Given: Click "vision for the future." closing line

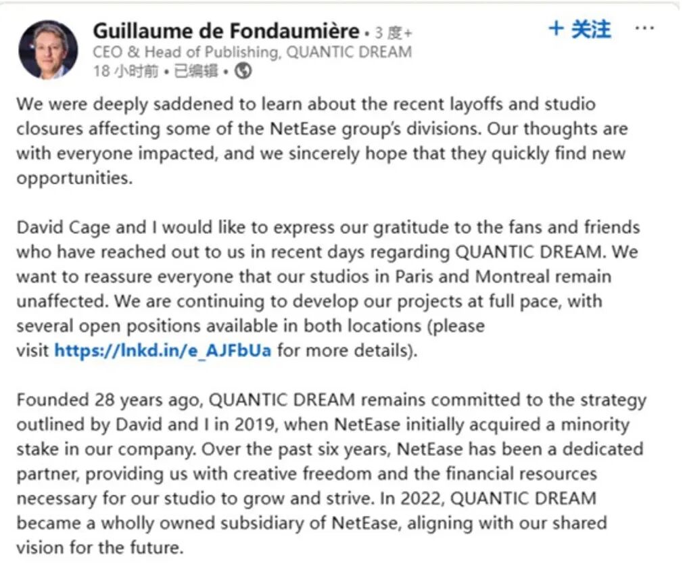Looking at the screenshot, I should point(100,547).
